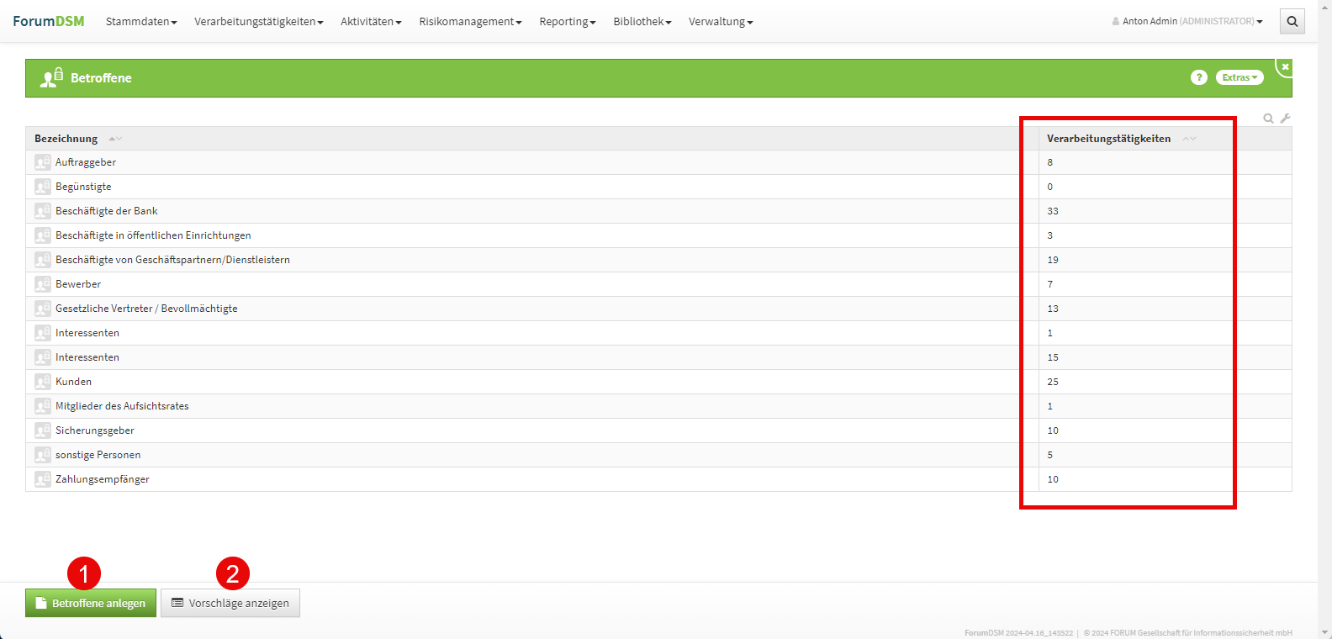Image resolution: width=1332 pixels, height=639 pixels.
Task: Open Beschäftigte von Geschäftspartnern/Dienstleistern entry
Action: click(x=172, y=260)
